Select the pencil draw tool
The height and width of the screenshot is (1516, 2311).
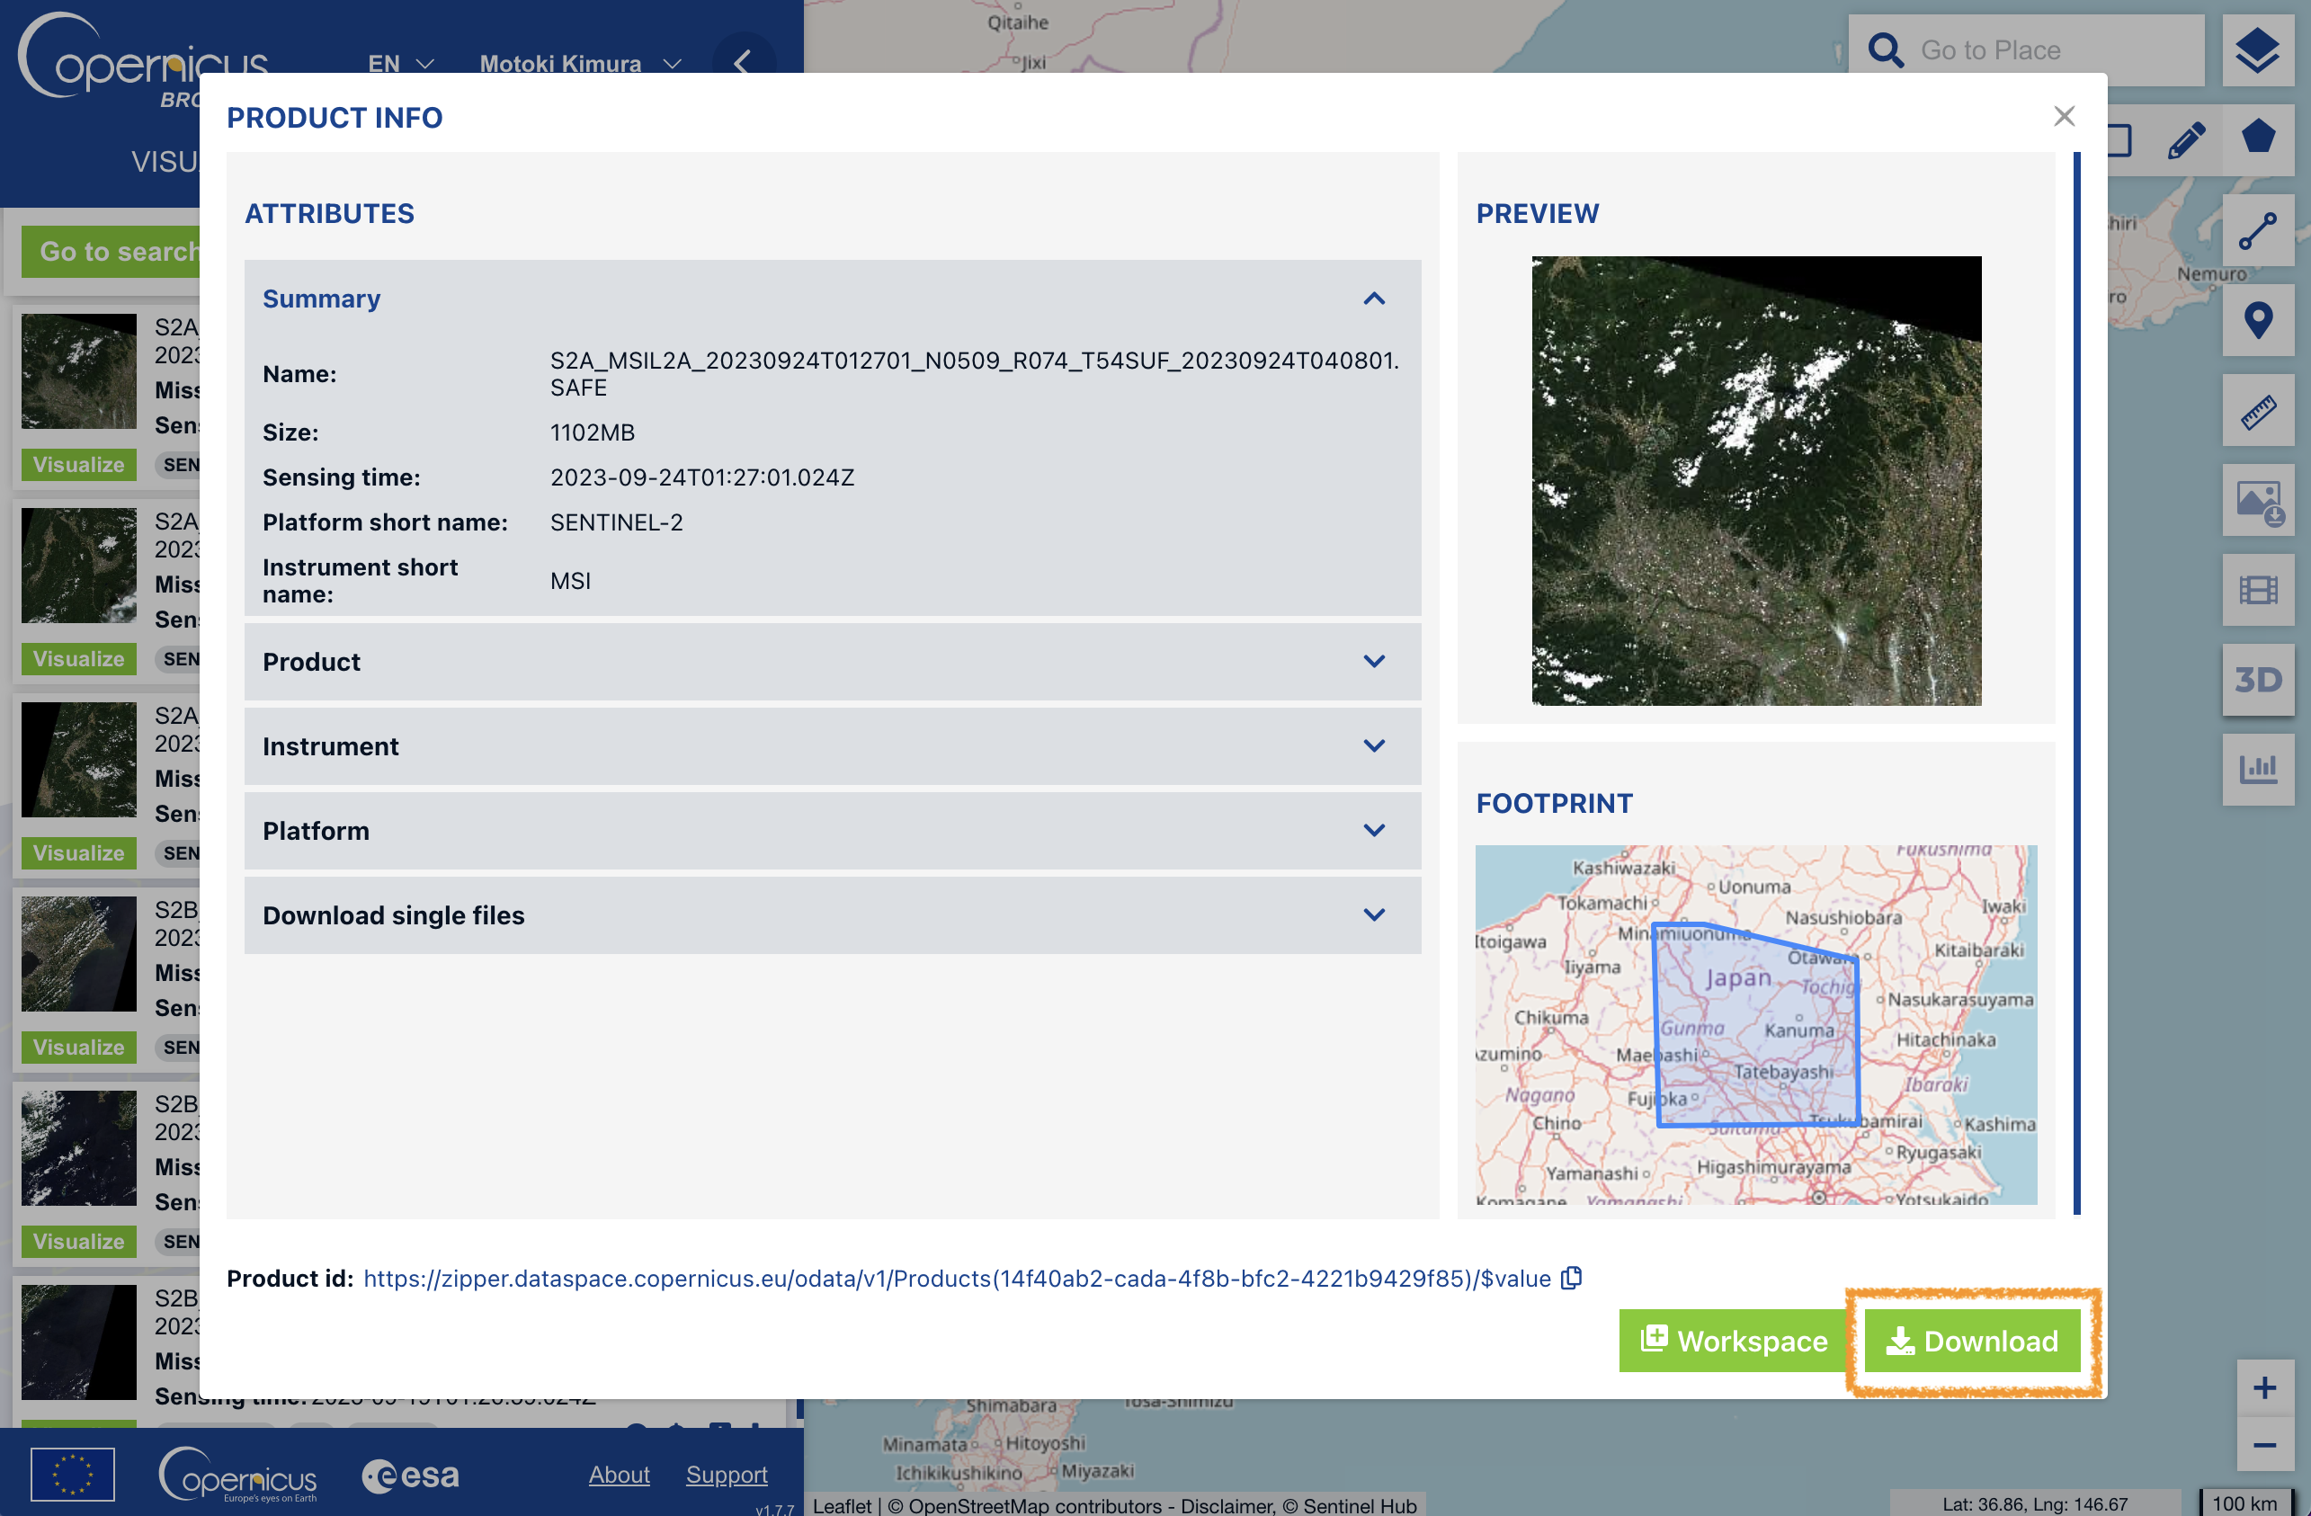(x=2185, y=141)
